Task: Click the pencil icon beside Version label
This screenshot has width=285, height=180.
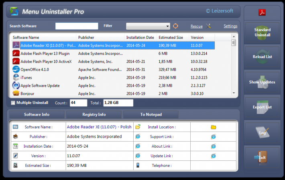Action: point(15,156)
